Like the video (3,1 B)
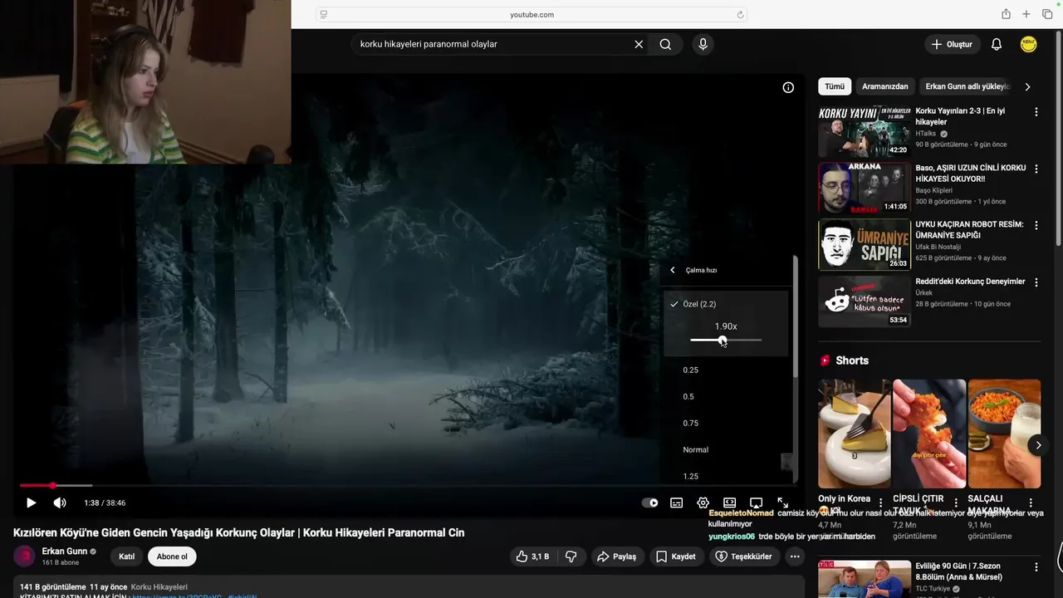The image size is (1063, 598). [532, 556]
